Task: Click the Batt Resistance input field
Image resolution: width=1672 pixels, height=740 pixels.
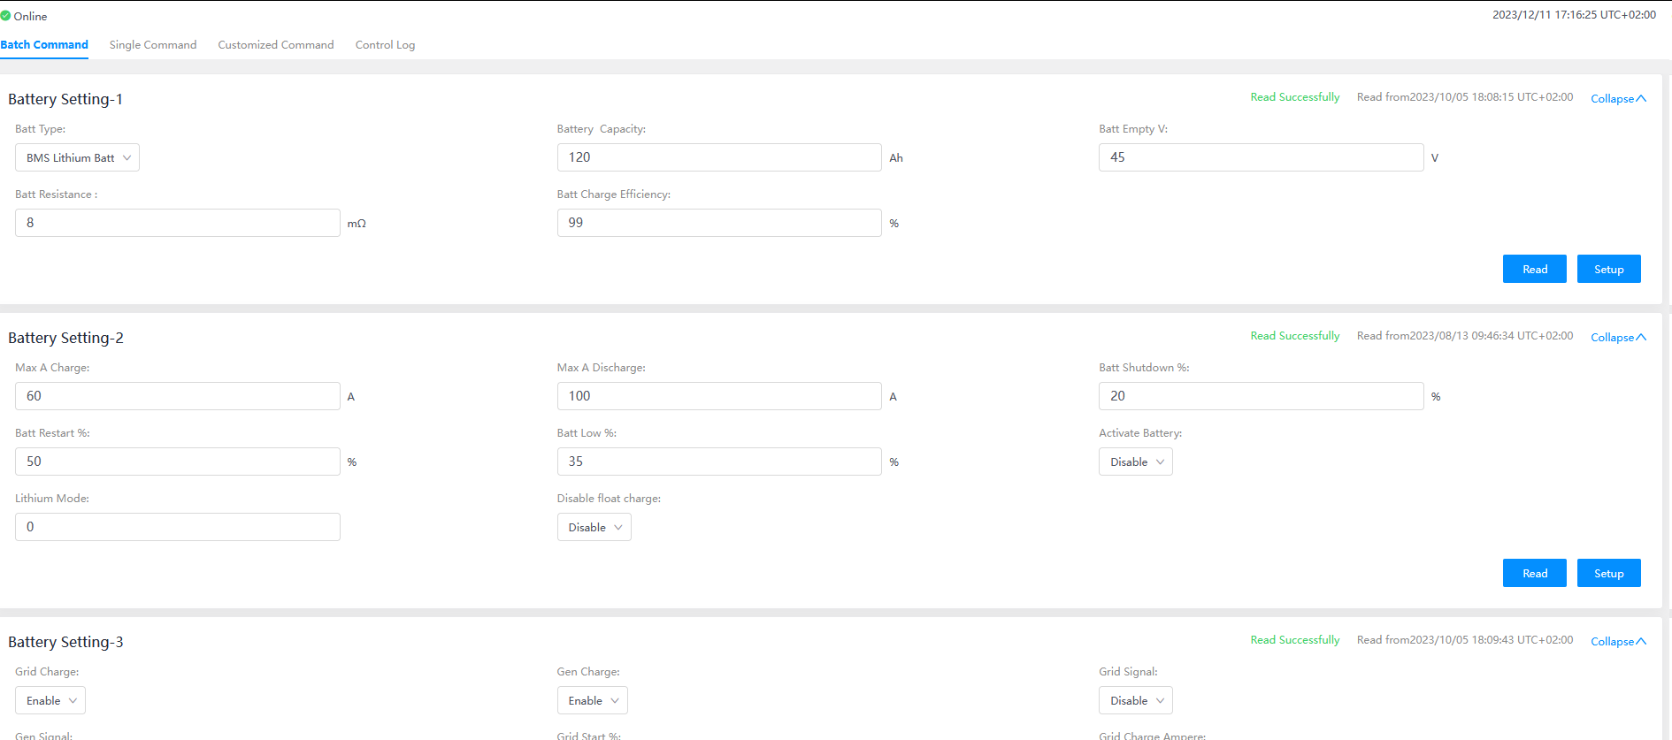Action: [x=178, y=223]
